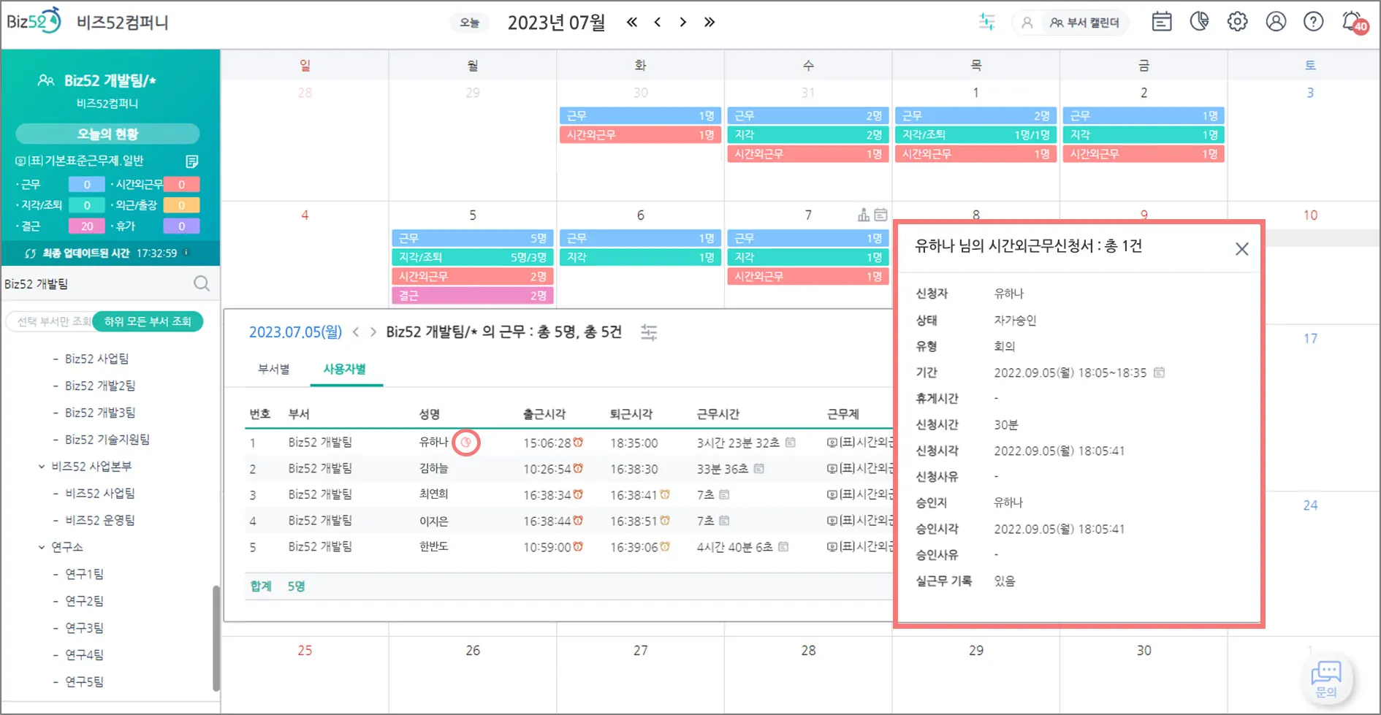The image size is (1381, 715).
Task: Click the 외근/출장 count badge
Action: [x=181, y=205]
